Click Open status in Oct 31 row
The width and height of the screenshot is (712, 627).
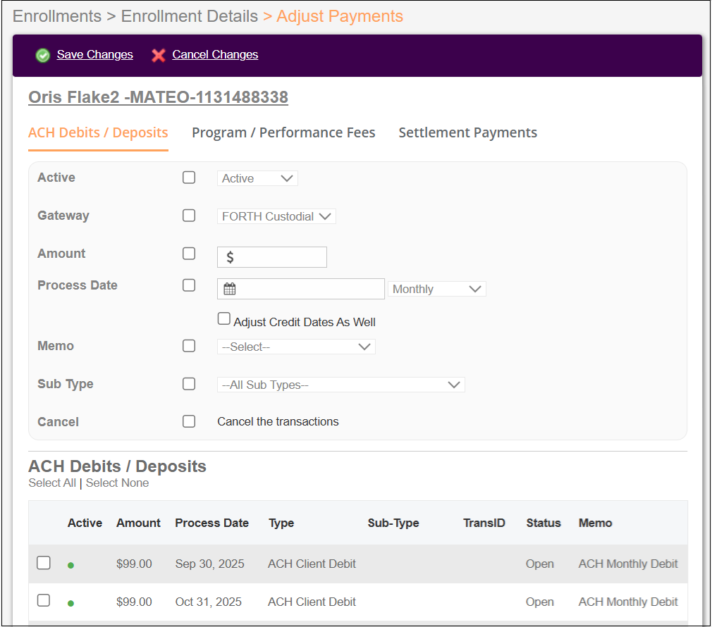point(540,602)
